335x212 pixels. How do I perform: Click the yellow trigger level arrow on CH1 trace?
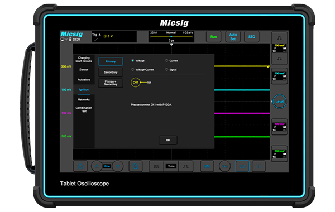[269, 66]
